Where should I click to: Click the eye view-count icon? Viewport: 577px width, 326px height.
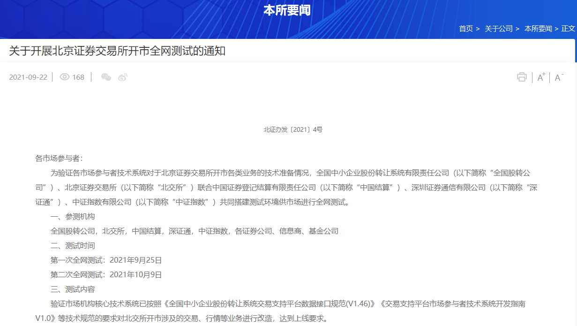pyautogui.click(x=65, y=77)
